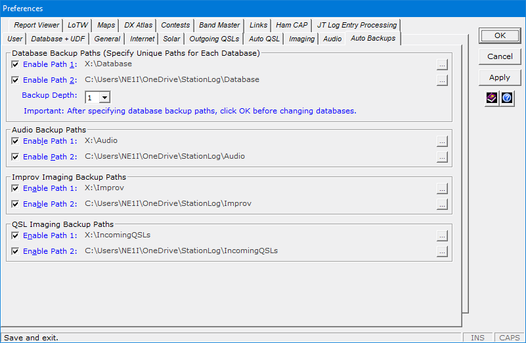
Task: Switch to the LoTW tab
Action: pos(77,25)
